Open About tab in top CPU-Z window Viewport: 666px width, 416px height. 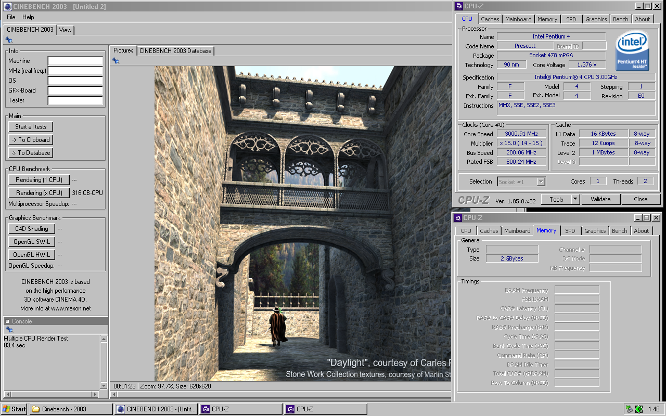tap(642, 19)
